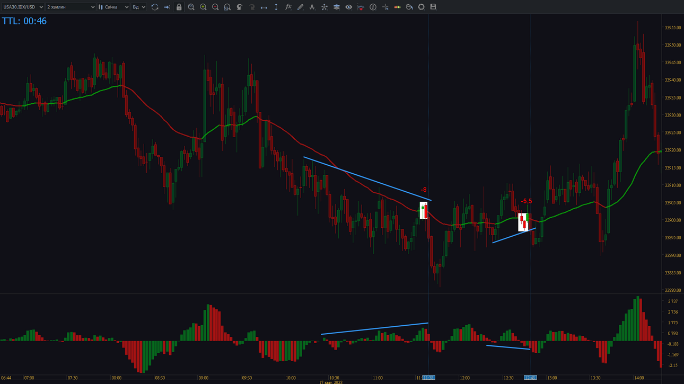Click the -8 label on the chart
Screen dimensions: 684x384
click(423, 190)
